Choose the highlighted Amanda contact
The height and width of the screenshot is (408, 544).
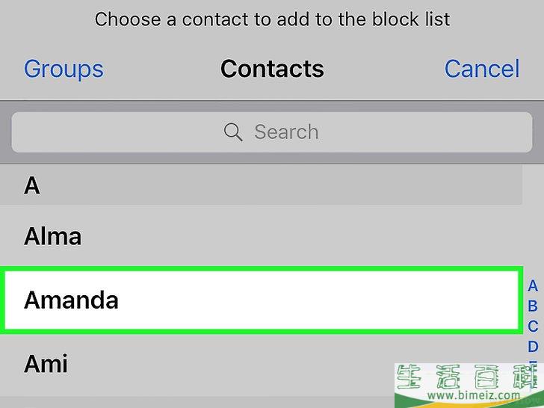click(261, 300)
